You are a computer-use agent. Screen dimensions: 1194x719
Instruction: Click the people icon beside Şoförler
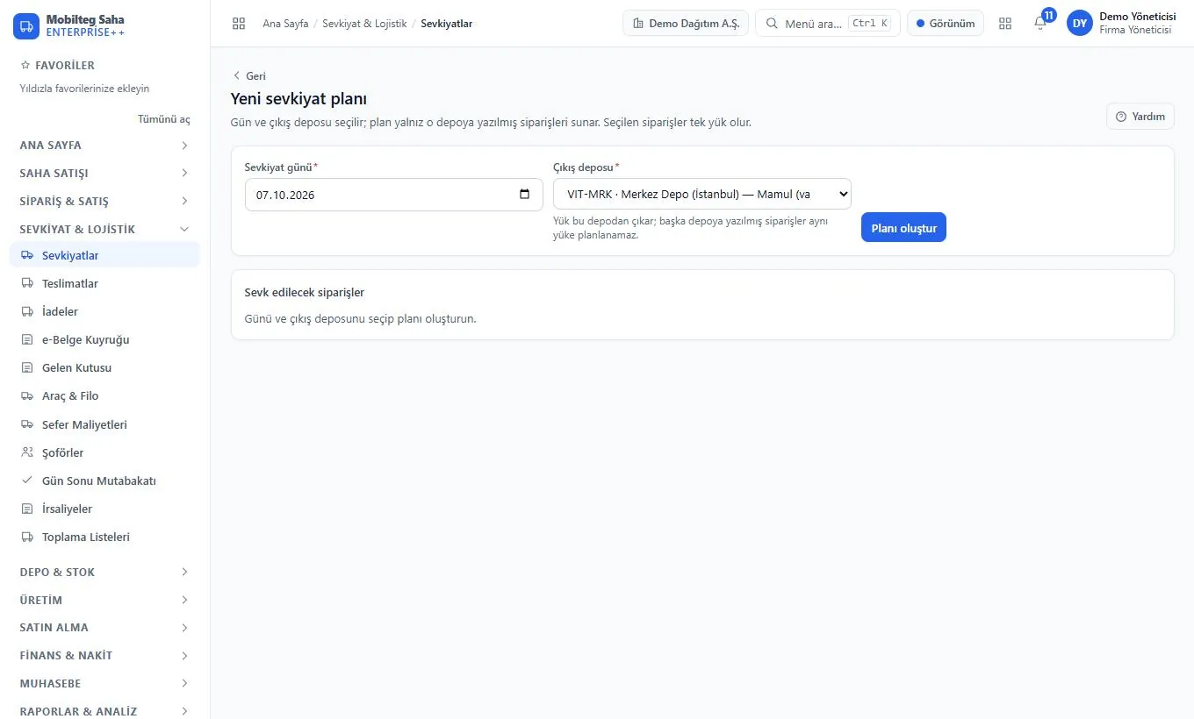point(26,452)
